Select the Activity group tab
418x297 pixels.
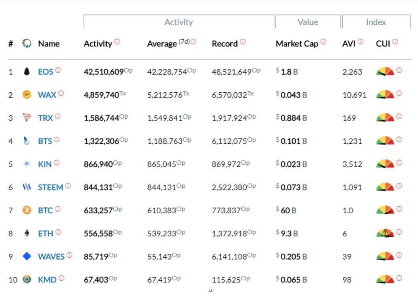coord(178,22)
